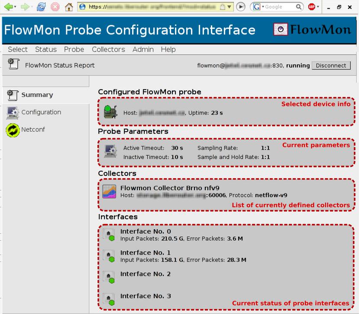Stop loading with the red X icon
Viewport: 359px width, 314px height.
[55, 7]
